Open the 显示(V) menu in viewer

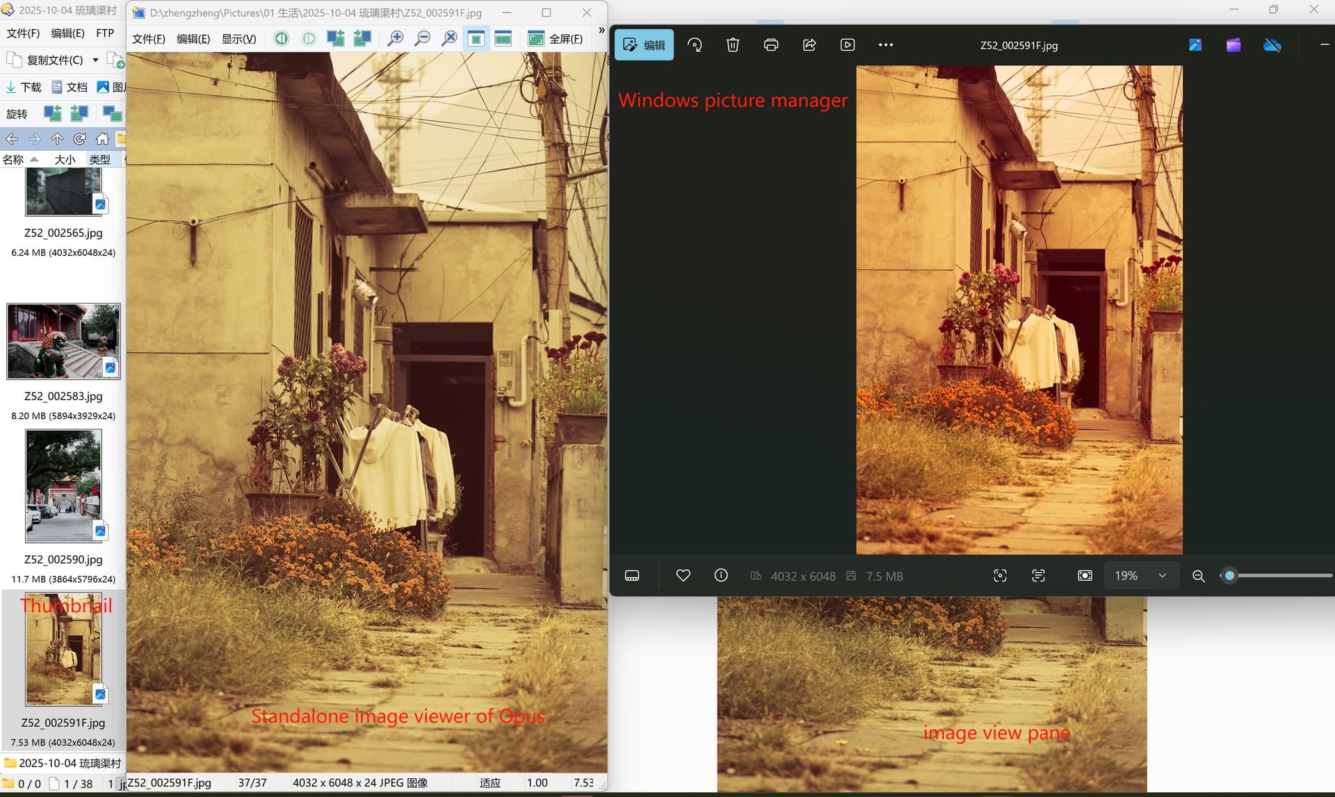(x=238, y=39)
